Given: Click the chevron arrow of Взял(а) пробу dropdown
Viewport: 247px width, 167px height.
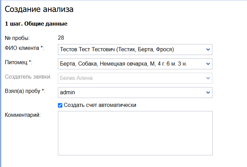Looking at the screenshot, I should tap(208, 93).
